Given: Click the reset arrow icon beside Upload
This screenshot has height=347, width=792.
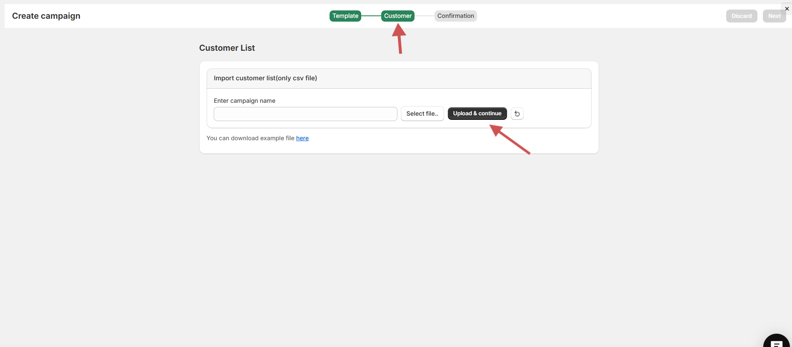Looking at the screenshot, I should [x=517, y=114].
